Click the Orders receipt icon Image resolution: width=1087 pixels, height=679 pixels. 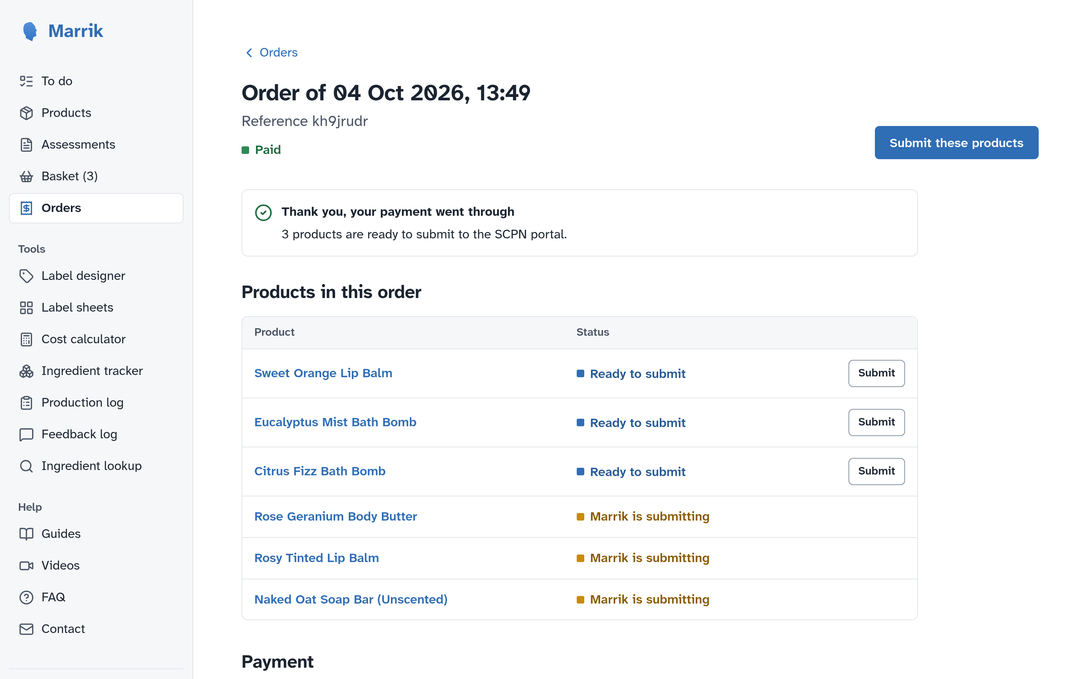click(x=26, y=208)
